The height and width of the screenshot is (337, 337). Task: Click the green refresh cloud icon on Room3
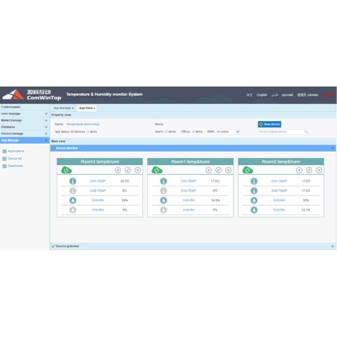tap(66, 170)
